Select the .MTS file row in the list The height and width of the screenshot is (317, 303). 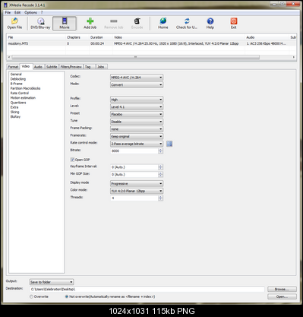[x=151, y=43]
